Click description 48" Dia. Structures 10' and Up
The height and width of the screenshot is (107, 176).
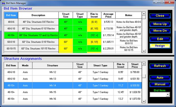click(x=38, y=35)
